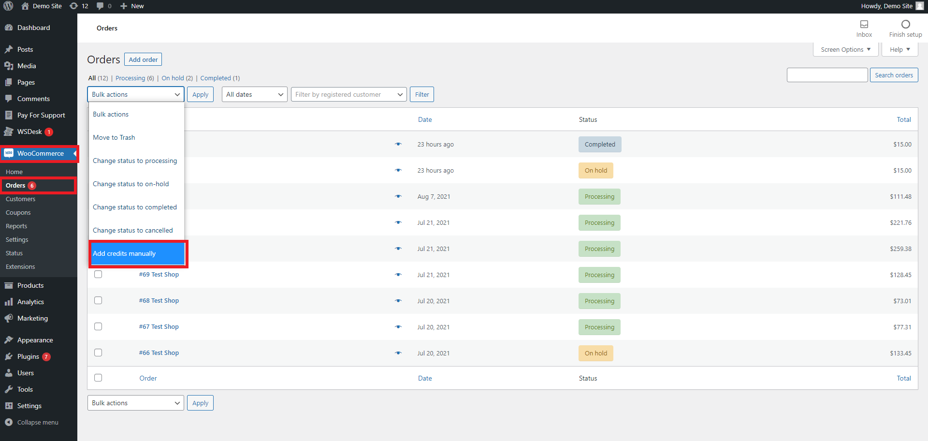The image size is (928, 441).
Task: Open the Completed (1) filter link
Action: point(220,78)
